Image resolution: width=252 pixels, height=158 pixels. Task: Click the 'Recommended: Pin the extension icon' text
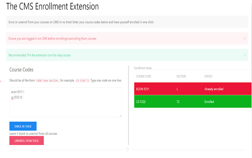pyautogui.click(x=39, y=55)
